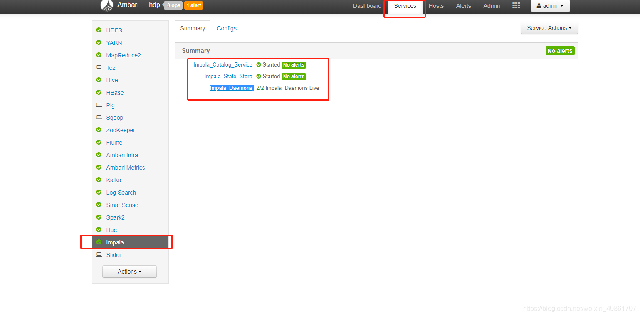Open the Alerts navigation tab
Viewport: 640px width, 316px height.
(464, 6)
